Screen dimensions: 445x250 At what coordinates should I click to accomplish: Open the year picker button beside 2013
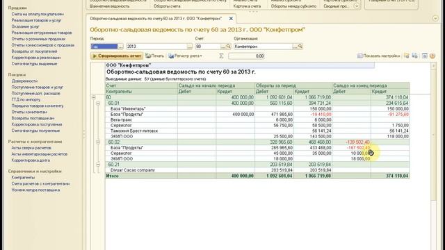tap(190, 47)
